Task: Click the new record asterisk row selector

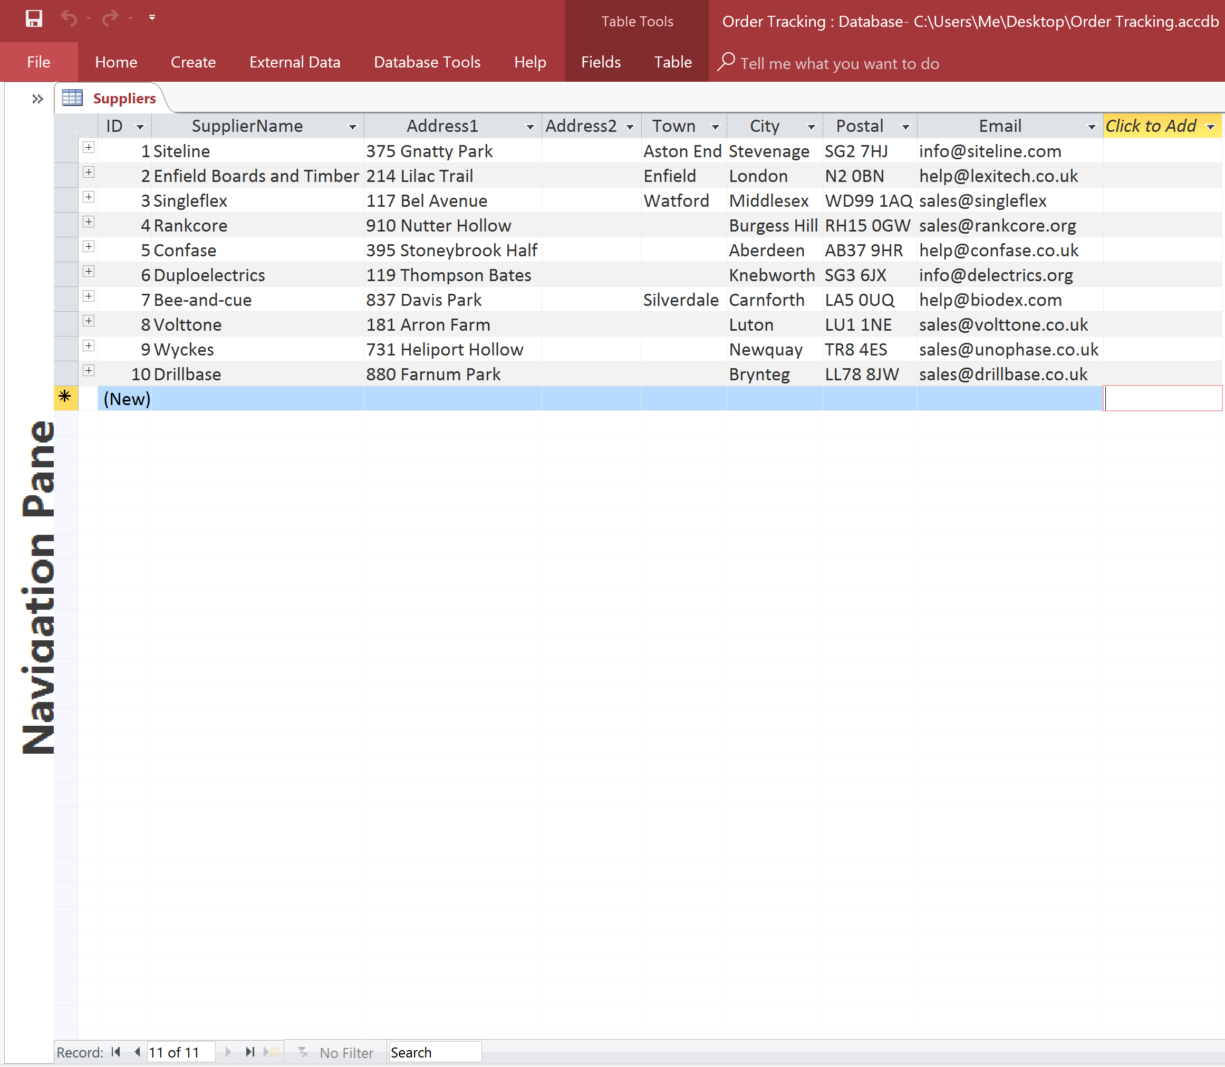Action: click(x=65, y=398)
